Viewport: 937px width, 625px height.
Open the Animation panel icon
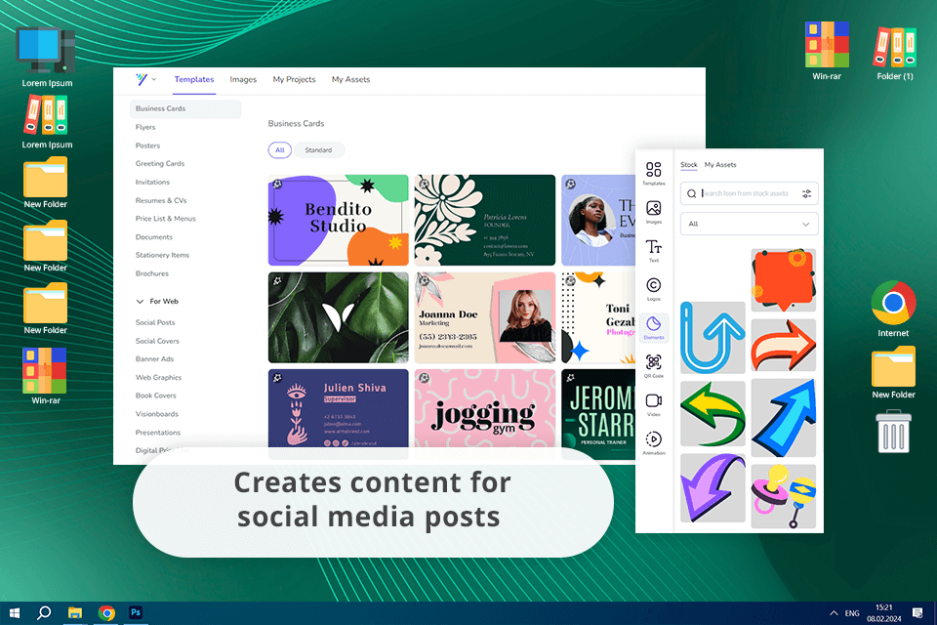coord(653,442)
